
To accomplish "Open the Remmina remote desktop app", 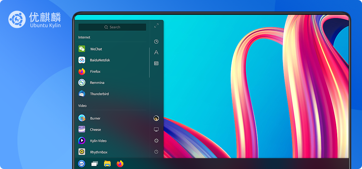I will 97,83.
